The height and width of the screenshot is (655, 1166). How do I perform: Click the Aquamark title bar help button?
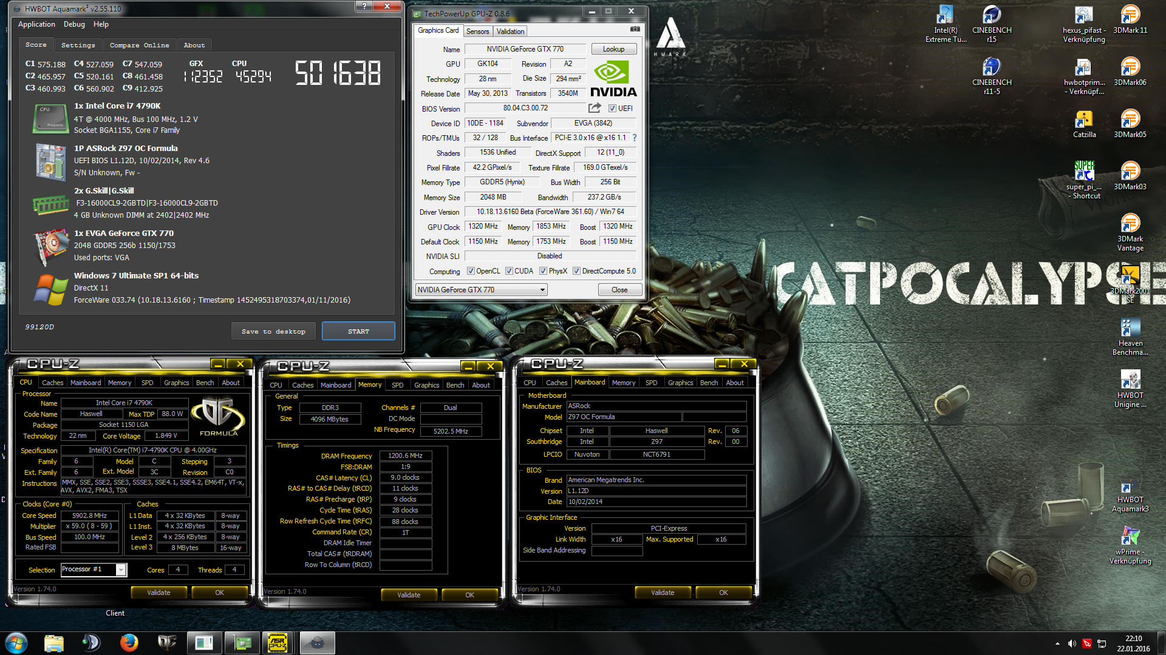click(364, 6)
